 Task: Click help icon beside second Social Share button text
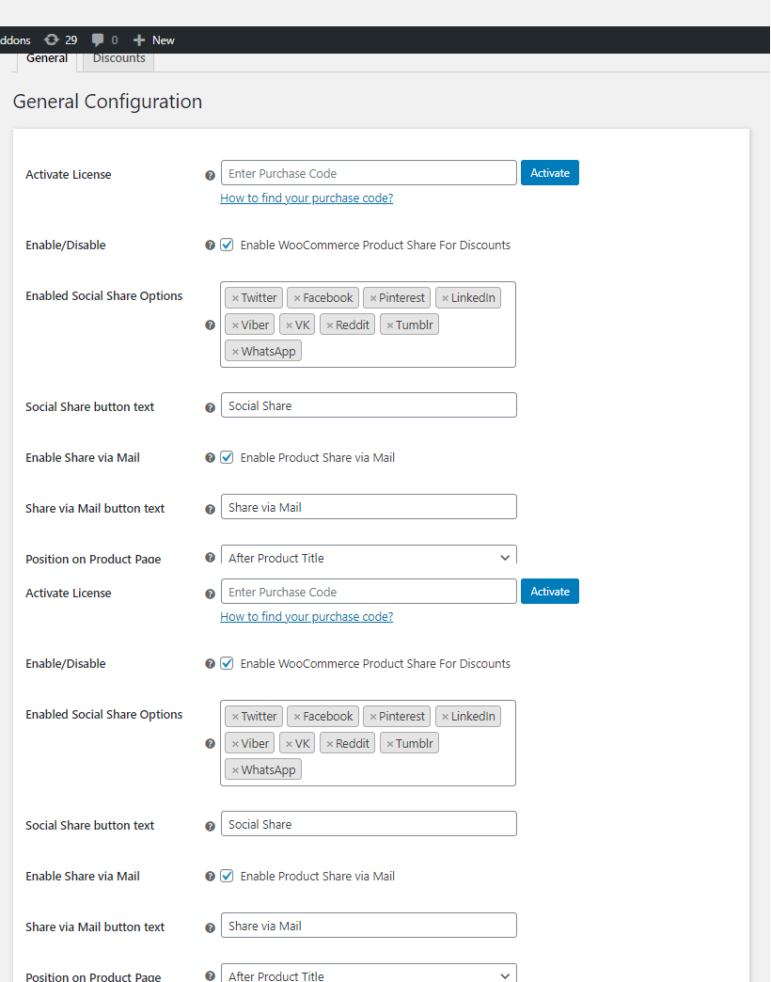(x=210, y=827)
